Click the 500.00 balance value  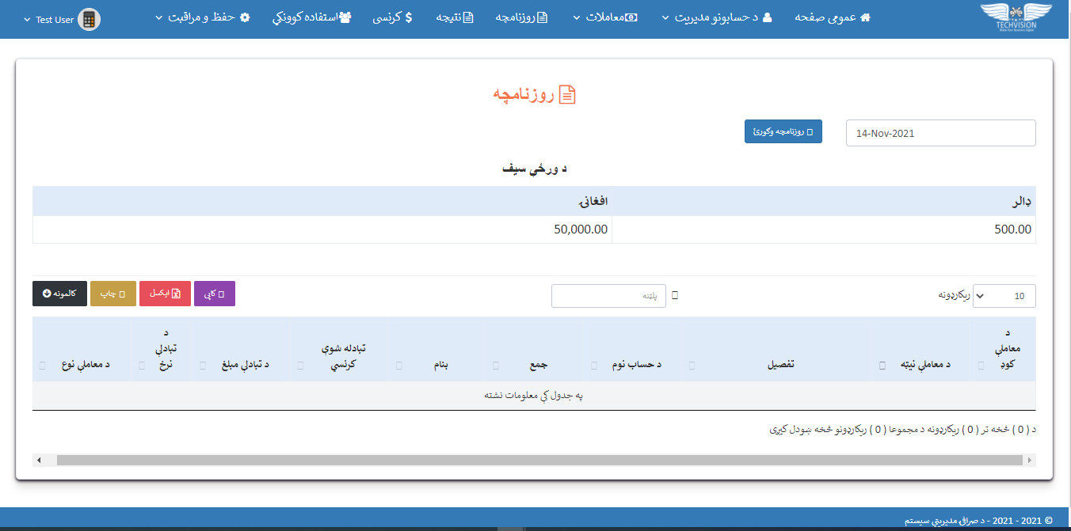[x=1013, y=229]
